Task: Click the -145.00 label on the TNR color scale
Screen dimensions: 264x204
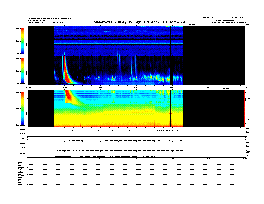Action: 18,109
